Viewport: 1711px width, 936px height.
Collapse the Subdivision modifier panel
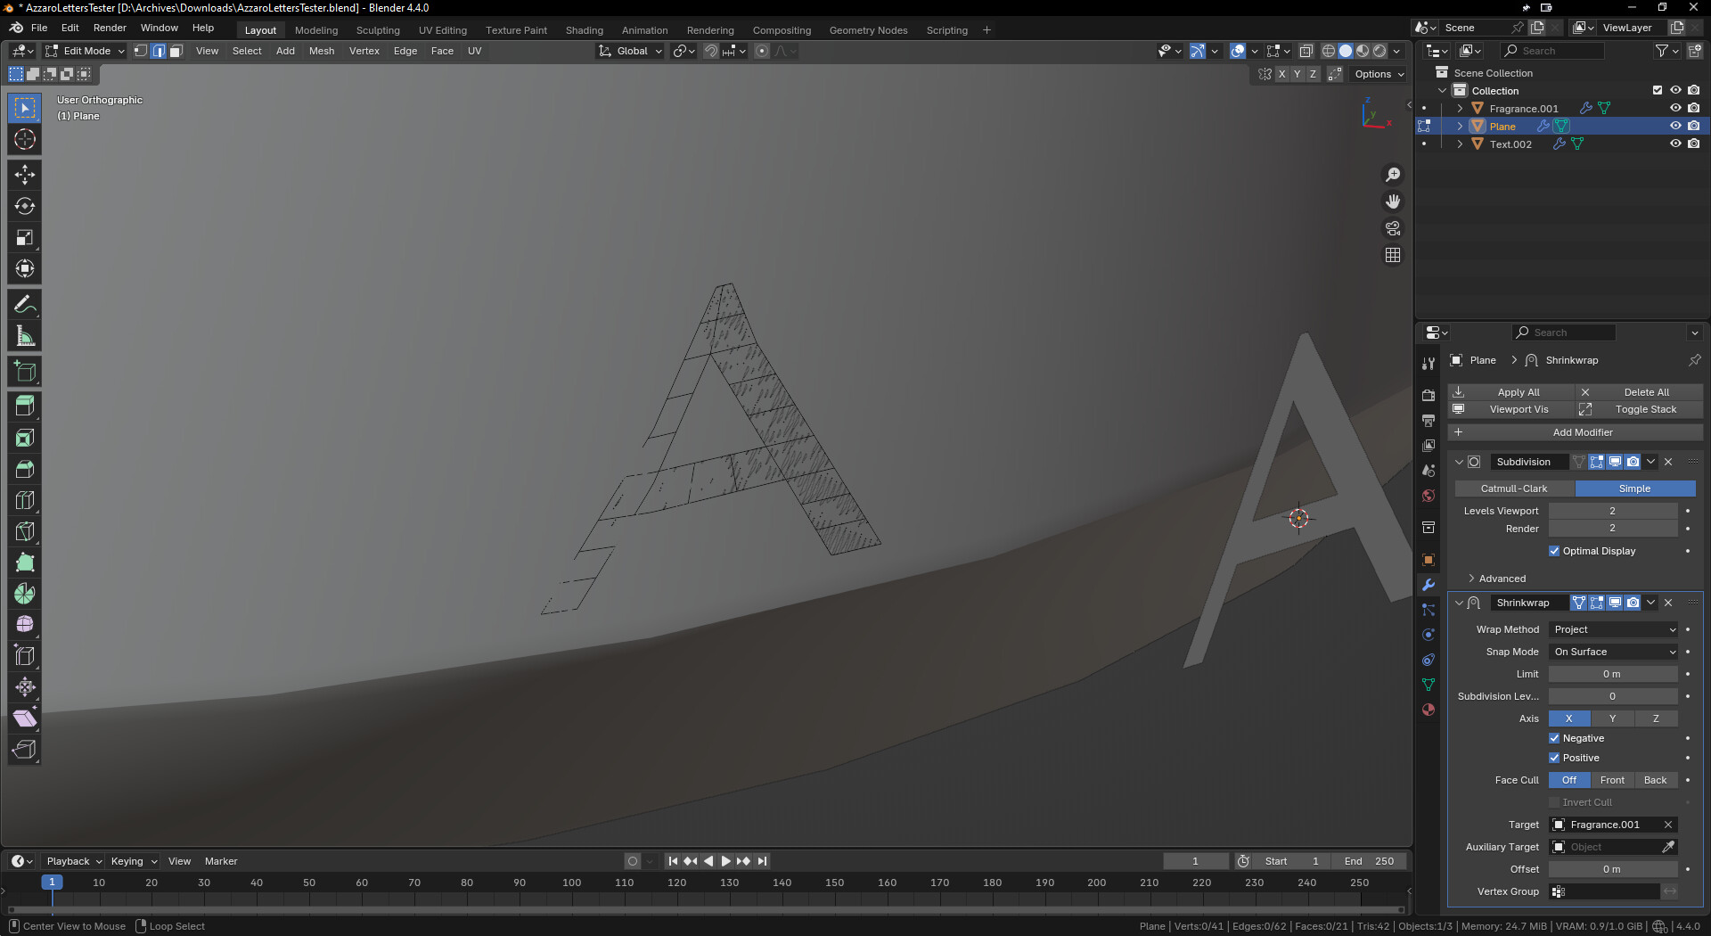1459,462
